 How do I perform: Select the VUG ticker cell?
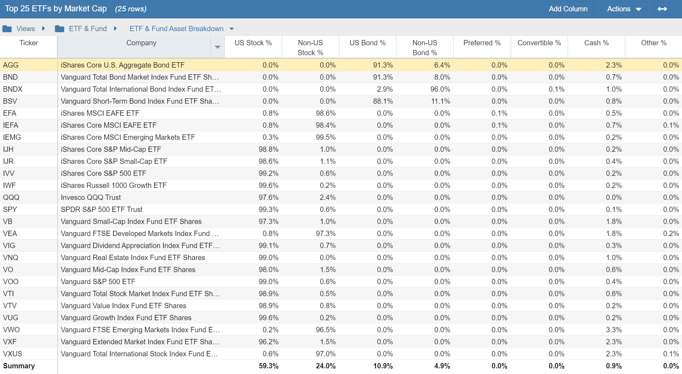(29, 318)
